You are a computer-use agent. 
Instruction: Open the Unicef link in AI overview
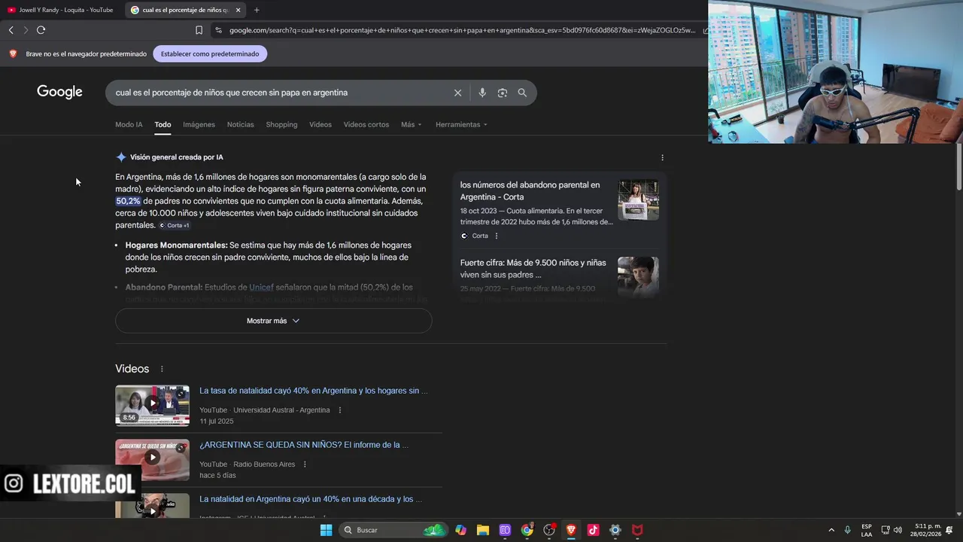coord(261,288)
